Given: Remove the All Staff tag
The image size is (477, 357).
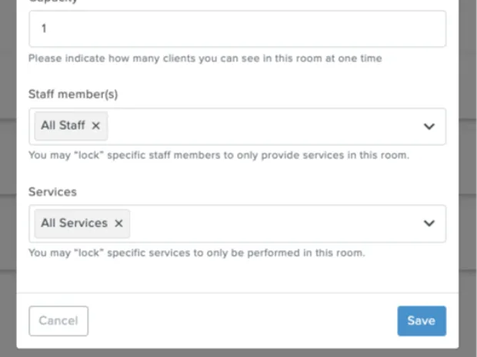Looking at the screenshot, I should coord(96,126).
